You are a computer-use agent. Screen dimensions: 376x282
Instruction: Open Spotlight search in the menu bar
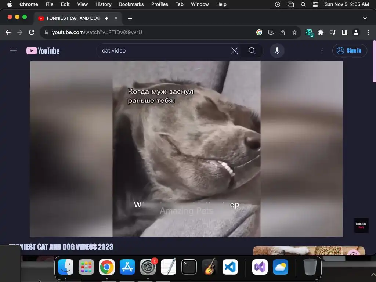click(x=303, y=4)
